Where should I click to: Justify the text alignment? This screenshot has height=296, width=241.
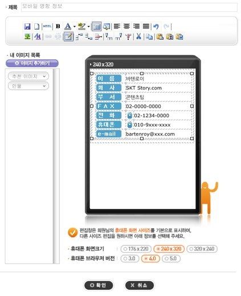click(x=146, y=26)
